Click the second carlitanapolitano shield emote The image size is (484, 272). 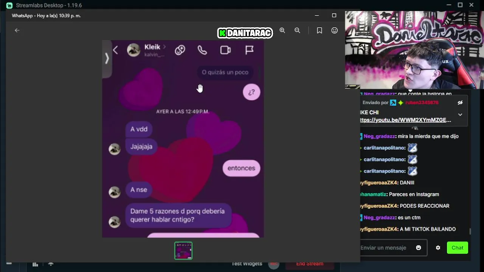click(x=412, y=159)
